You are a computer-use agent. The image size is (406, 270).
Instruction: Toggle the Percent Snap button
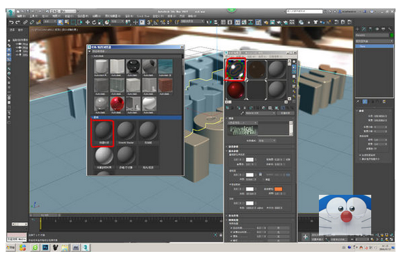(162, 22)
